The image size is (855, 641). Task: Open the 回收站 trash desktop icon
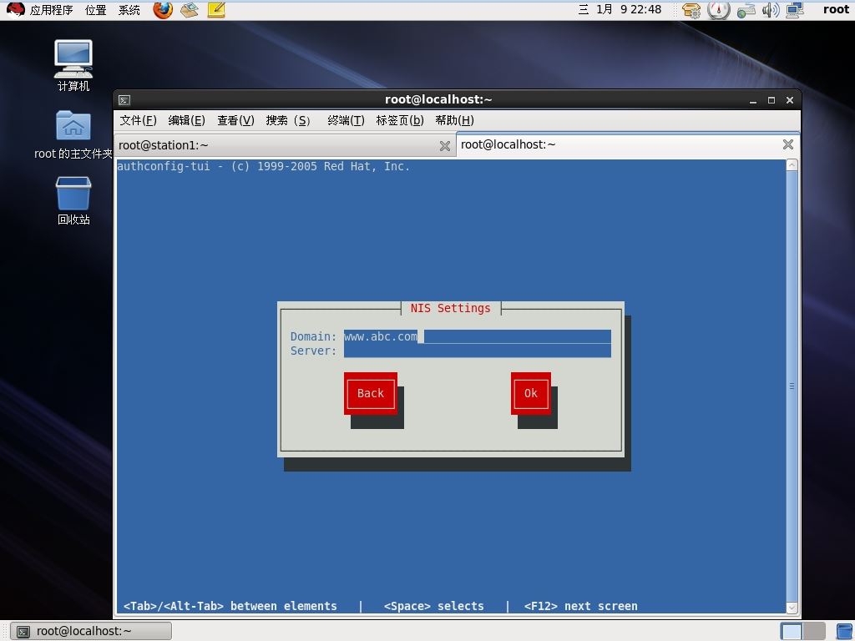pyautogui.click(x=73, y=200)
